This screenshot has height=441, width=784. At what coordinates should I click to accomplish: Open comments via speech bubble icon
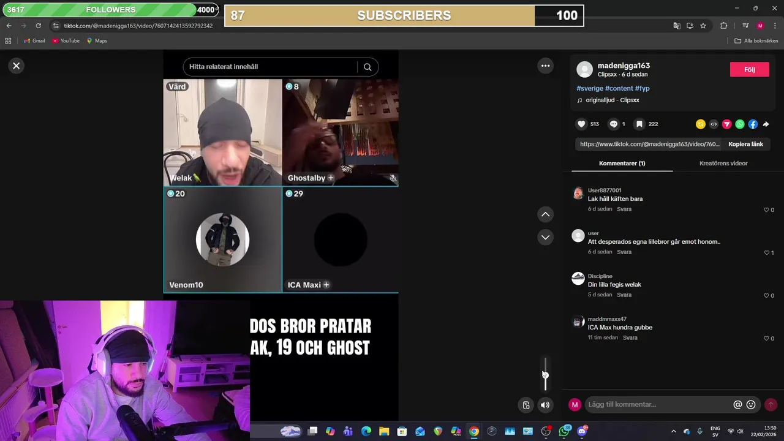613,124
